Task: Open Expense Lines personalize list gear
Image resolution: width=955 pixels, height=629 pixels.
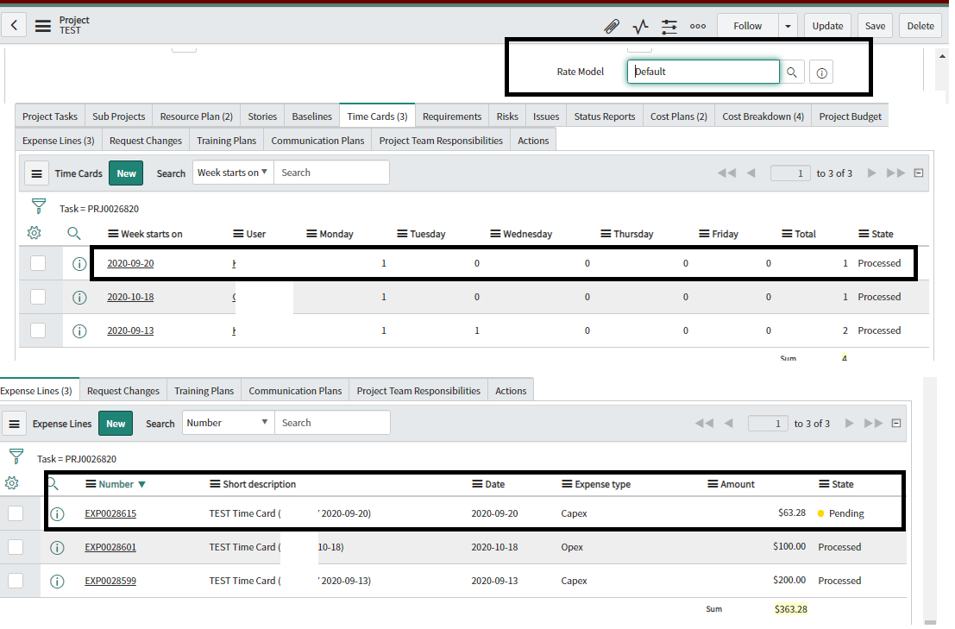Action: [11, 483]
